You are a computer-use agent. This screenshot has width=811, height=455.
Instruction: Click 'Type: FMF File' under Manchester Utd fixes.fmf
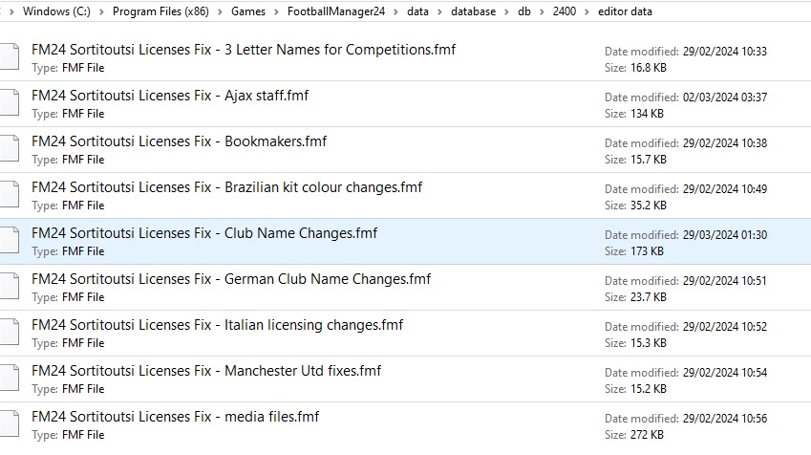[x=68, y=389]
